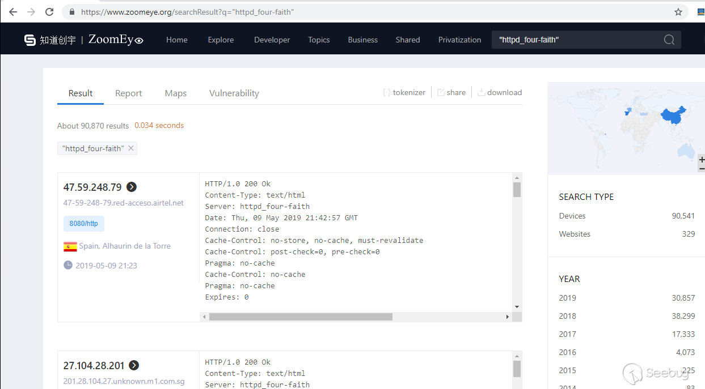The width and height of the screenshot is (705, 389).
Task: Click the 0.034 seconds text
Action: 159,125
